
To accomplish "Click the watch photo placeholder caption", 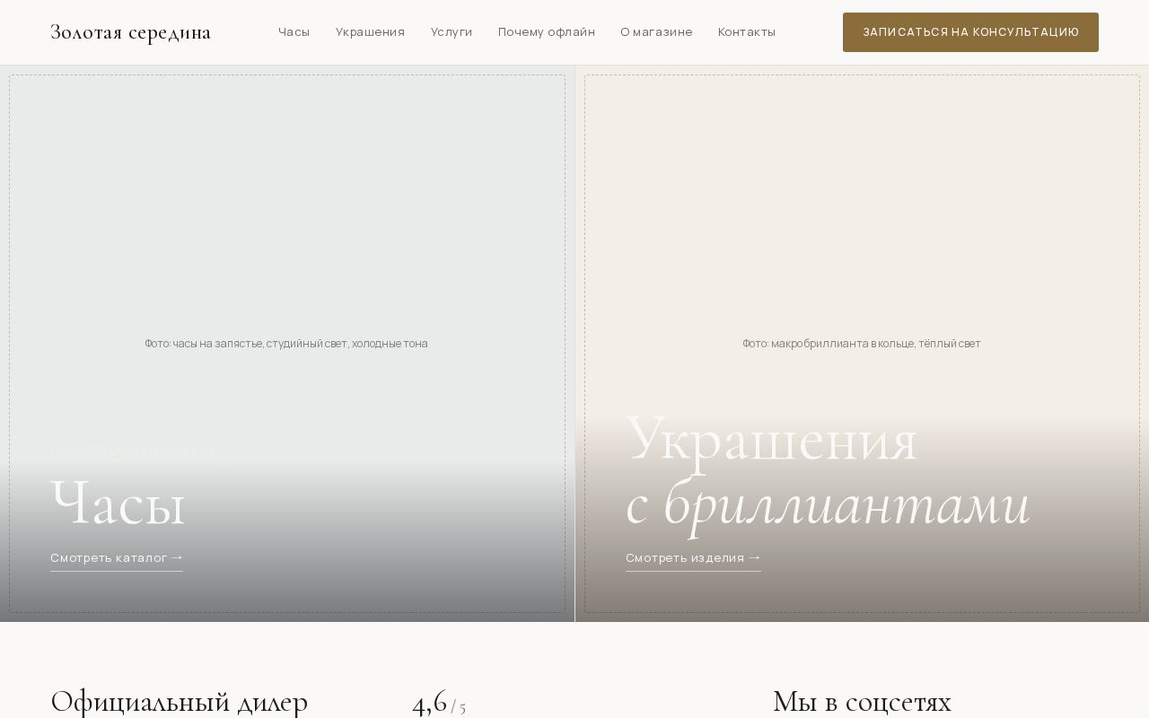I will (286, 344).
